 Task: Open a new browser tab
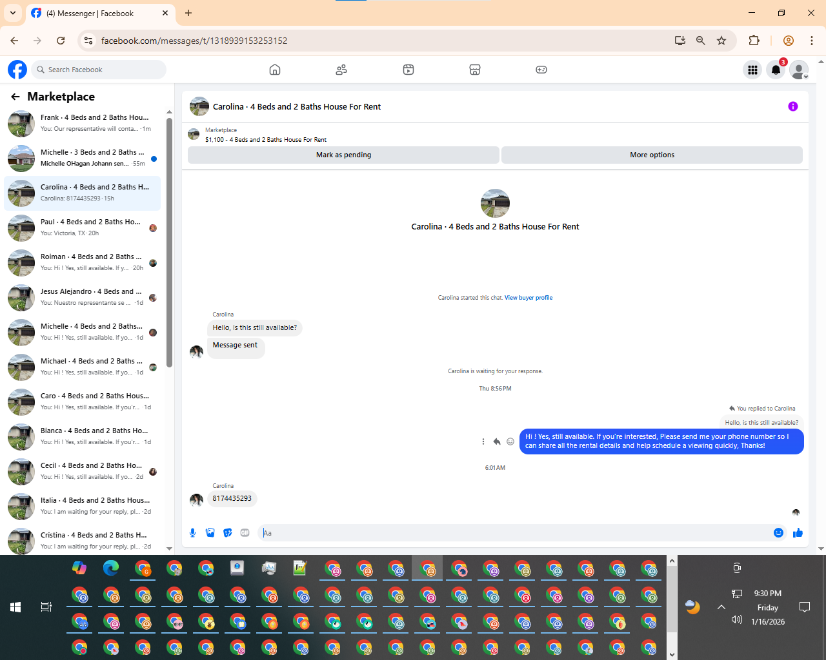188,13
